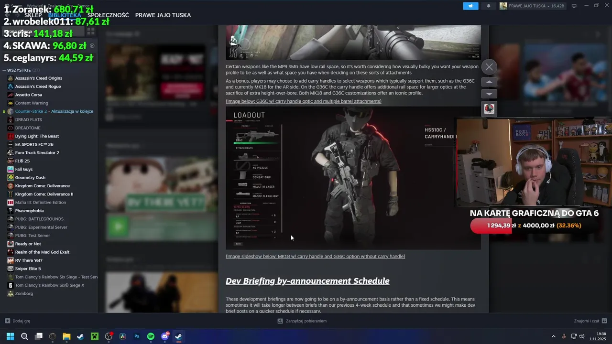
Task: Select Ready or Not game icon in library
Action: tap(11, 244)
